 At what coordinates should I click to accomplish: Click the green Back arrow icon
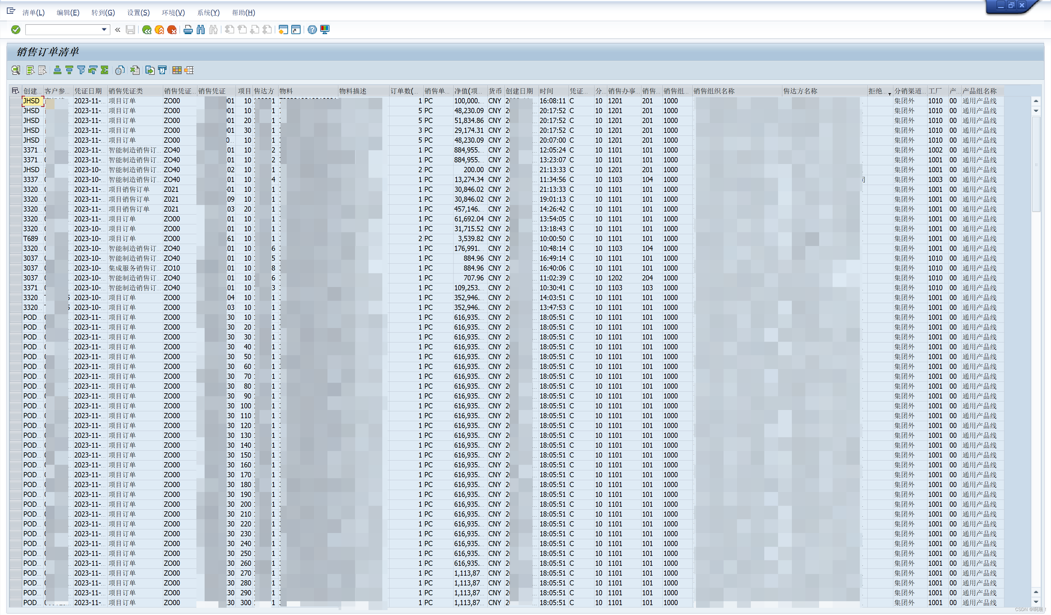click(146, 30)
